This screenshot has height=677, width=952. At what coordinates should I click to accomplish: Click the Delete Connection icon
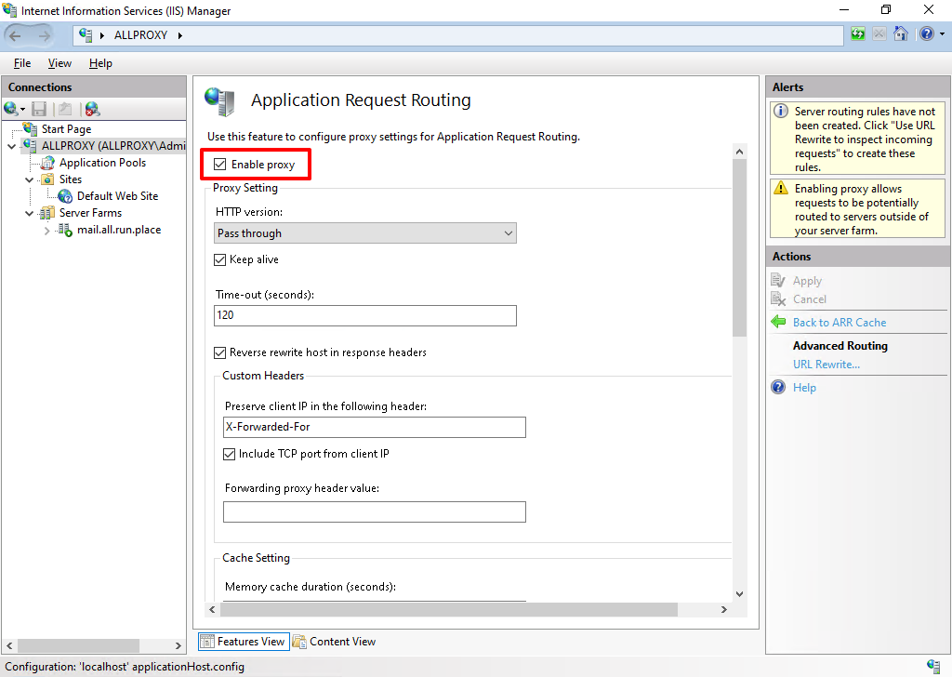[x=92, y=109]
